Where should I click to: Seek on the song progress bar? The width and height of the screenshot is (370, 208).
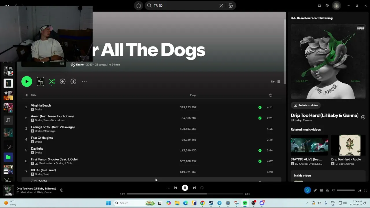(185, 194)
